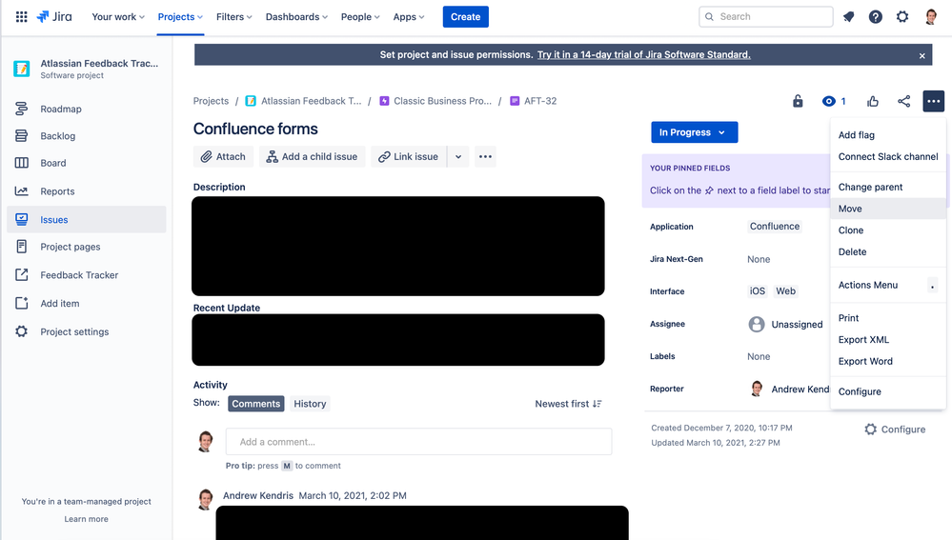Click the Learn more link
This screenshot has width=952, height=540.
[x=86, y=519]
